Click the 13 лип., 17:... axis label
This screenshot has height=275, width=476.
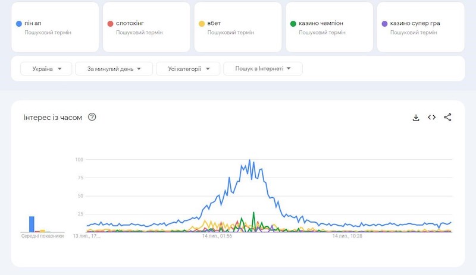(87, 236)
